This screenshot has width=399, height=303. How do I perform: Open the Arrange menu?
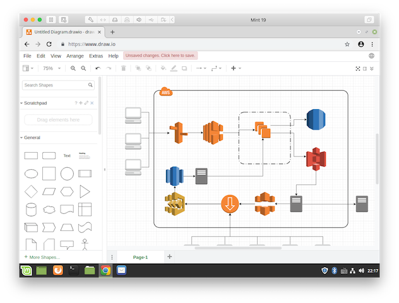pos(74,56)
